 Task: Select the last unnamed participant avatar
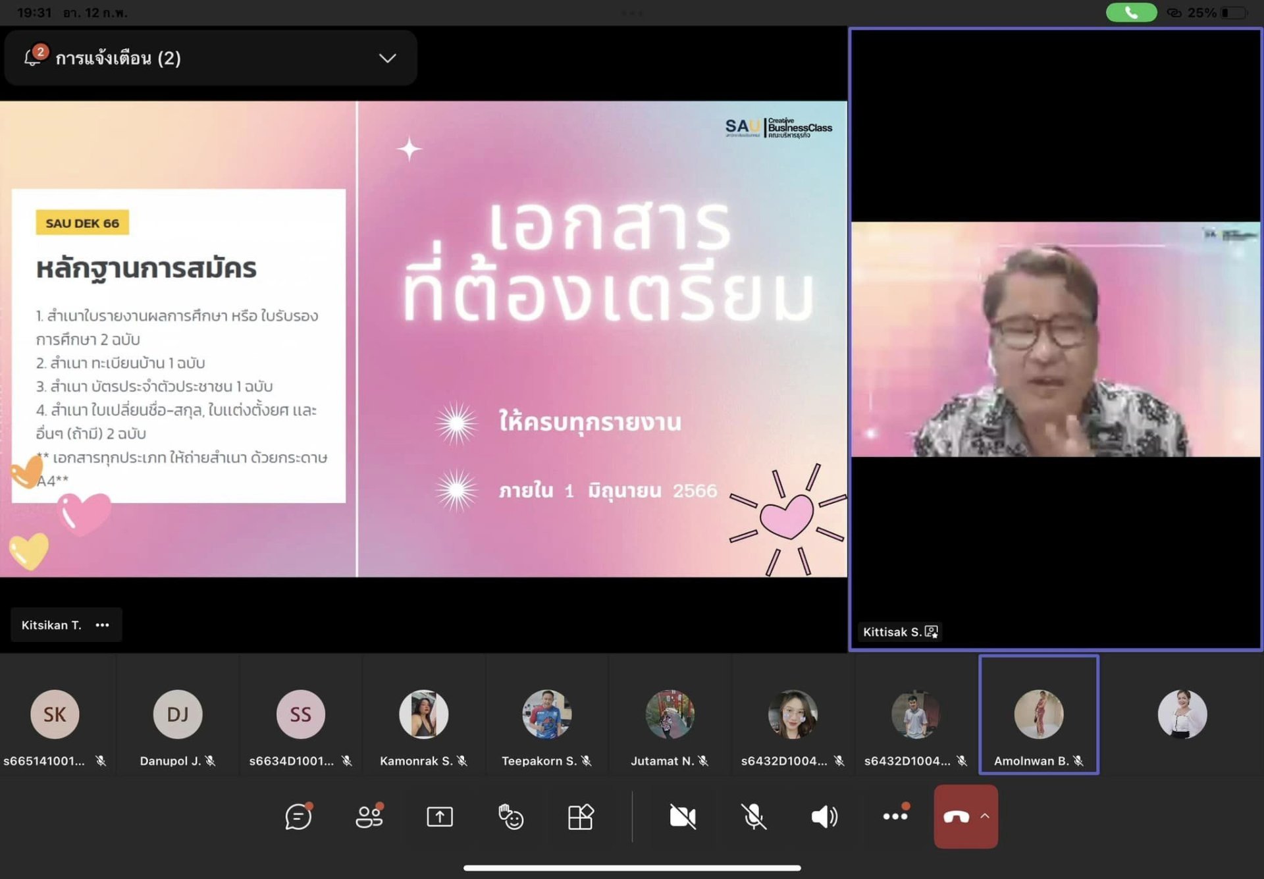point(1182,714)
